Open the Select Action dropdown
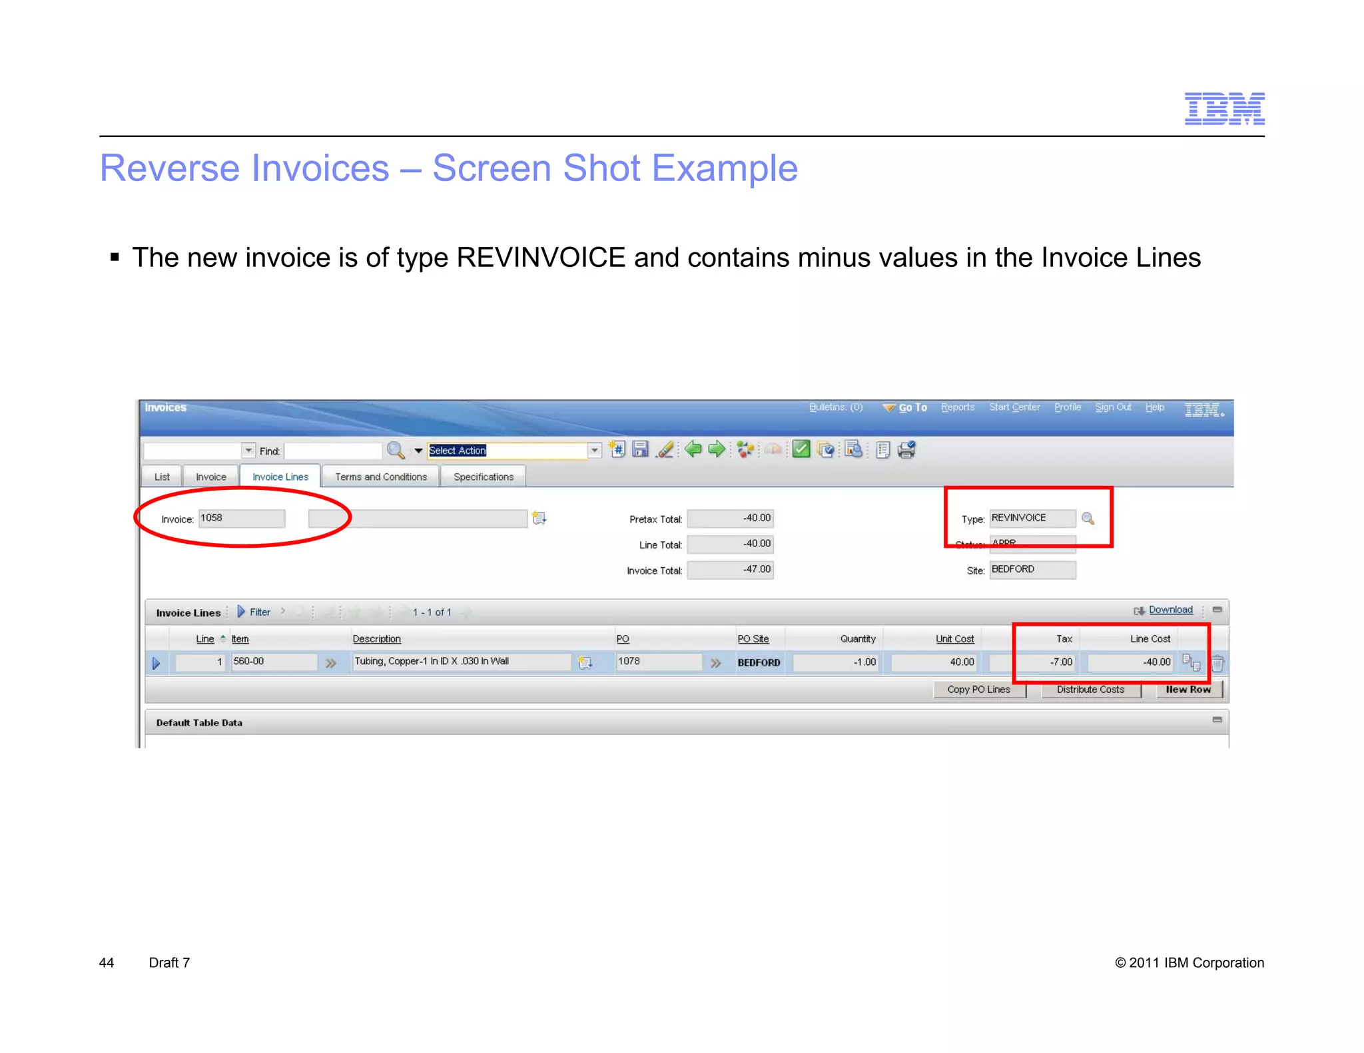1364x1053 pixels. pos(594,451)
